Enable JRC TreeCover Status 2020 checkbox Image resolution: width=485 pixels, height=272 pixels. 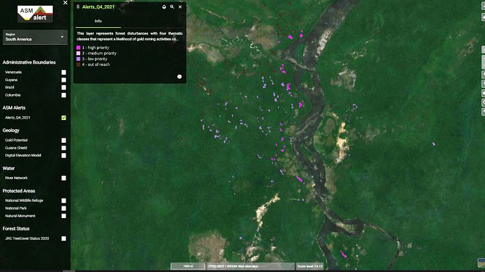point(64,238)
